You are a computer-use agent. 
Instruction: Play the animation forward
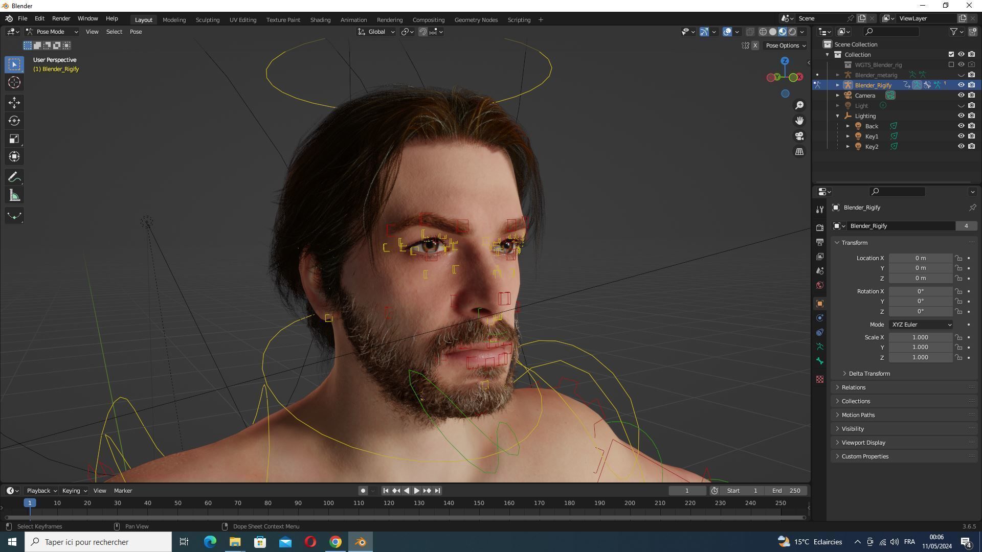pyautogui.click(x=417, y=491)
